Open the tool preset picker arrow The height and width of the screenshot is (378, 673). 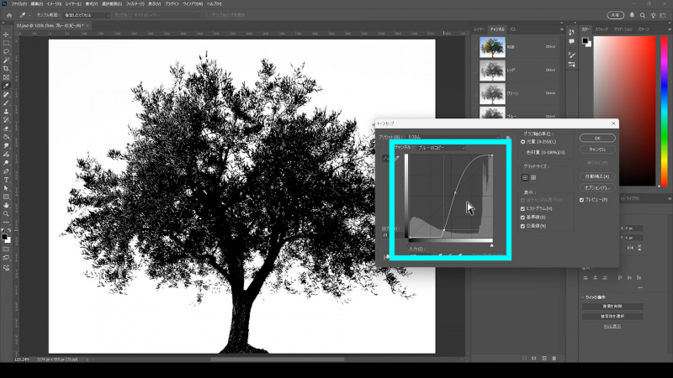(x=29, y=15)
